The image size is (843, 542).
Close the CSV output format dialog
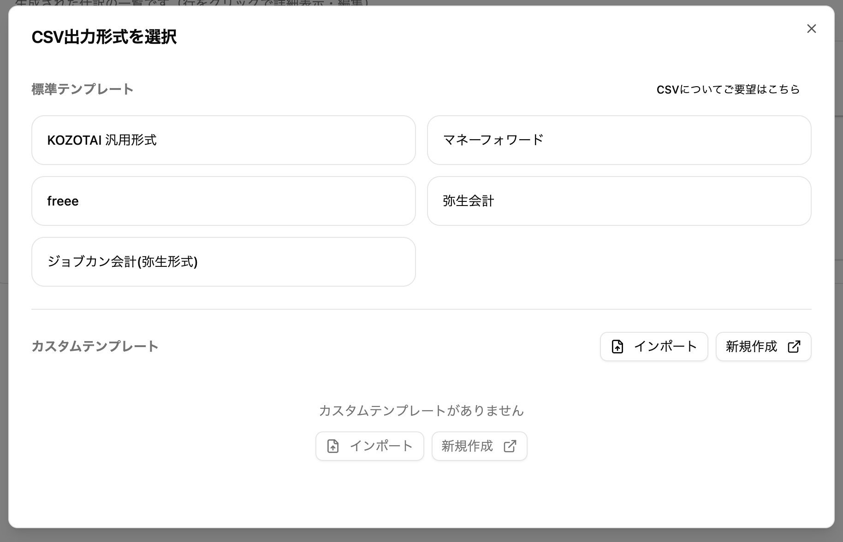811,29
